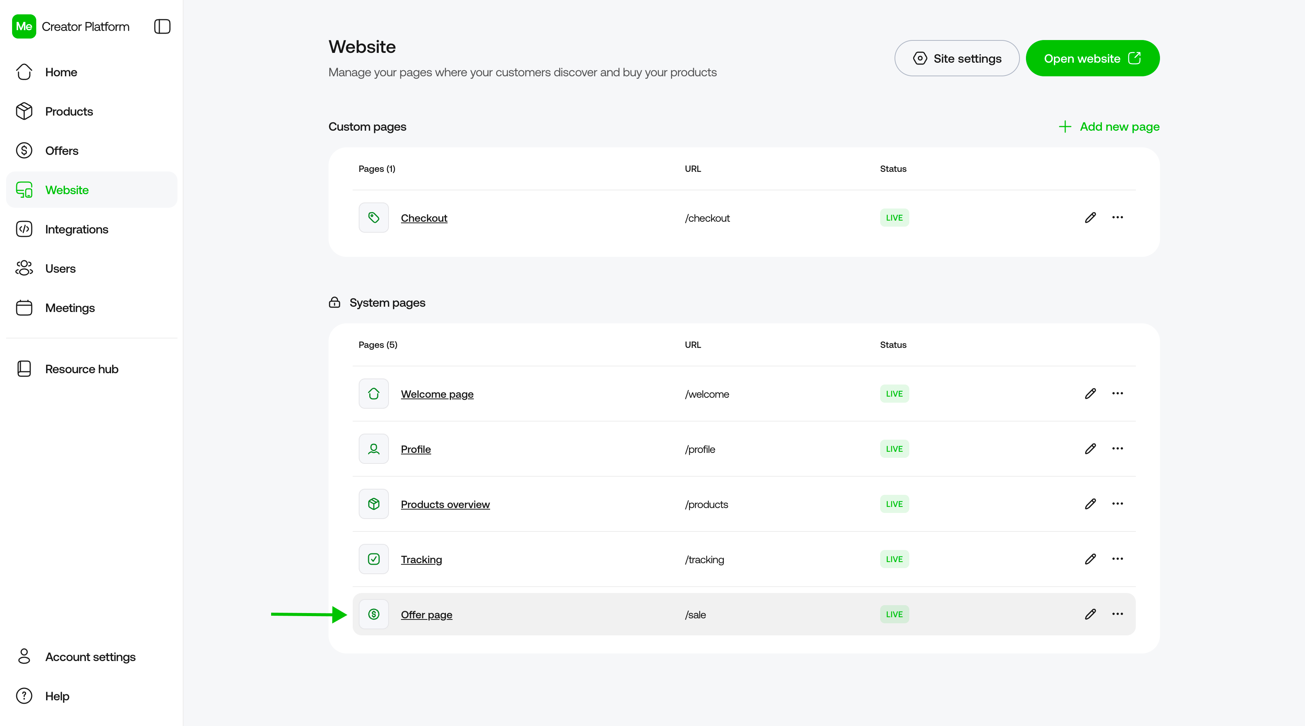Open more options for the Welcome page

pos(1118,393)
